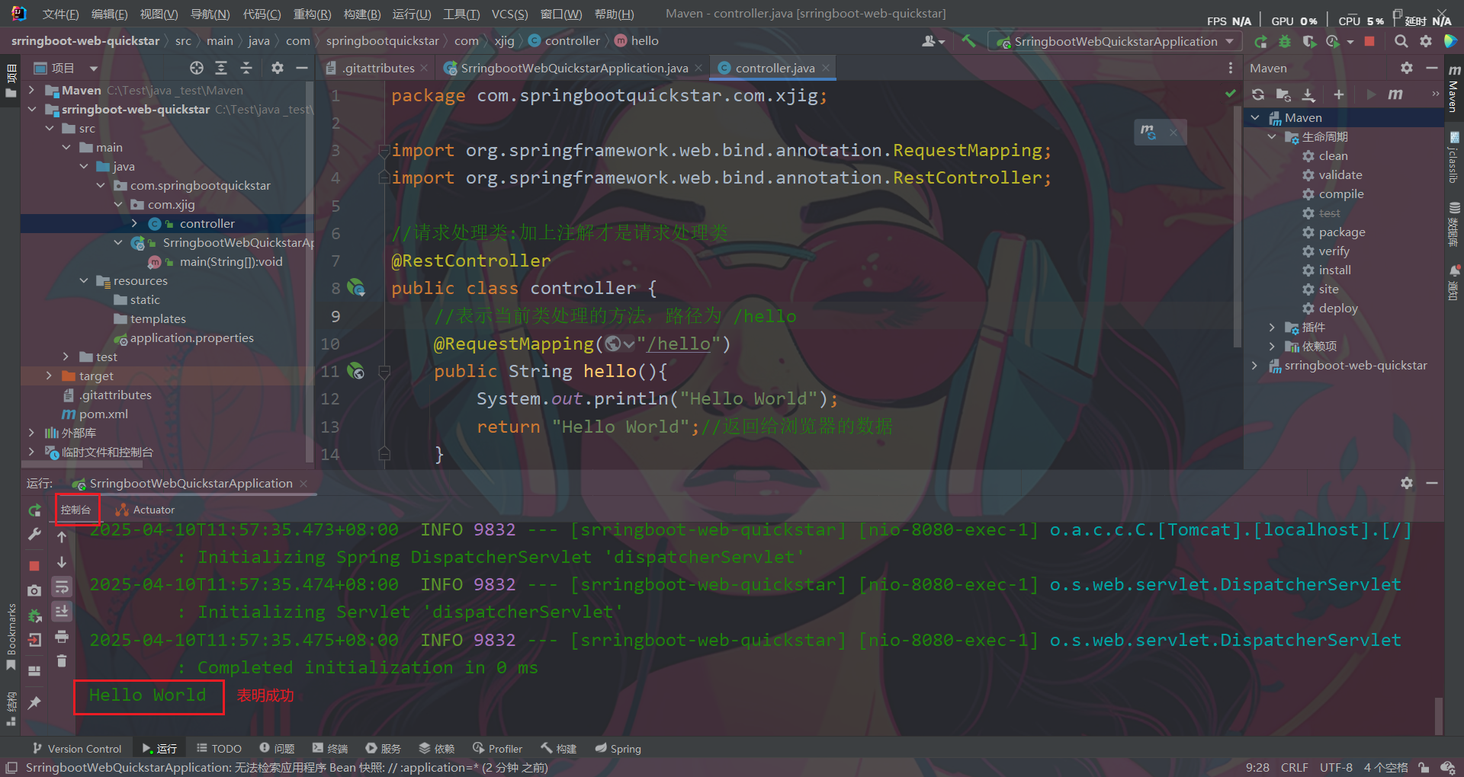Print console output with printer icon
This screenshot has height=777, width=1464.
pos(62,636)
